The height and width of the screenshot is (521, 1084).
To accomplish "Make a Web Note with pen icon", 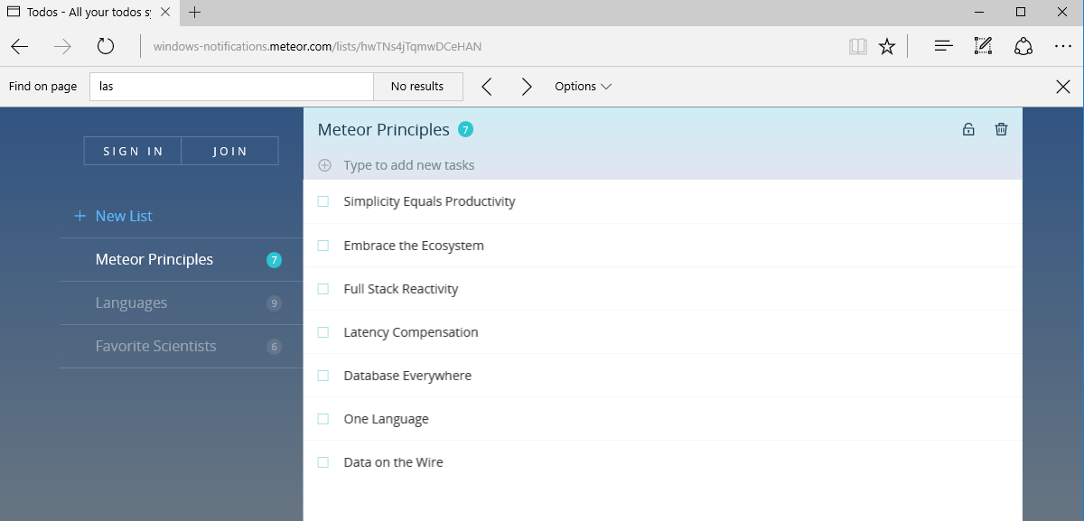I will coord(983,46).
